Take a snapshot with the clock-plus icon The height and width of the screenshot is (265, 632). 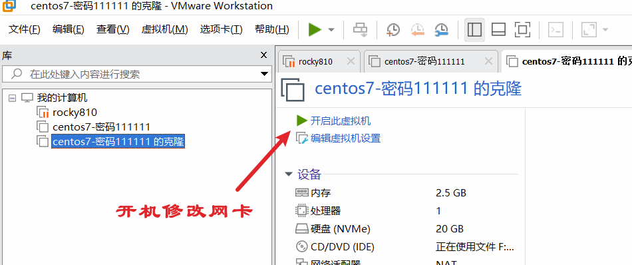393,29
